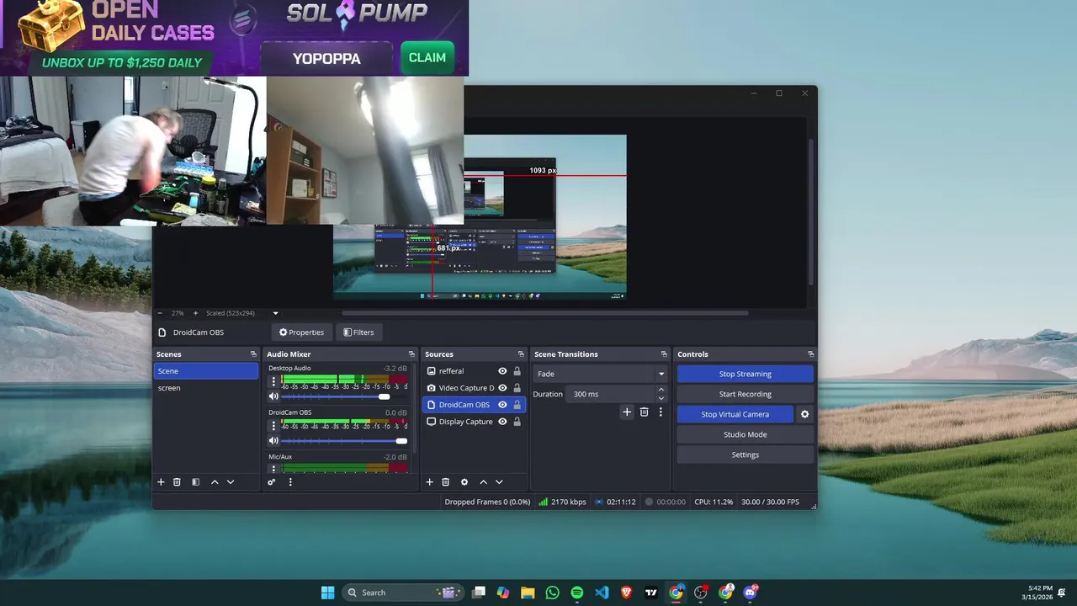Open OBS Settings button

745,454
